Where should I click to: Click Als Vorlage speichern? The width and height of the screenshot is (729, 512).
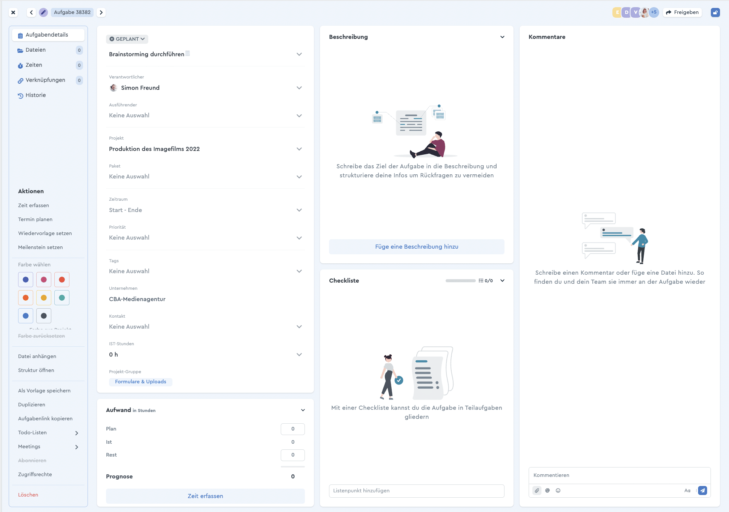pyautogui.click(x=44, y=391)
